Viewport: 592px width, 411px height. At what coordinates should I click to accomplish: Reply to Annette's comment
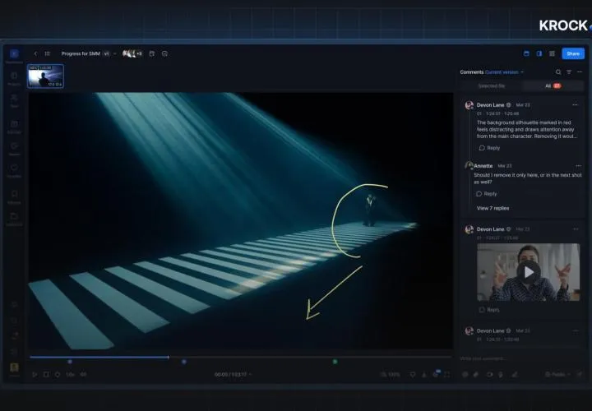[x=486, y=194]
